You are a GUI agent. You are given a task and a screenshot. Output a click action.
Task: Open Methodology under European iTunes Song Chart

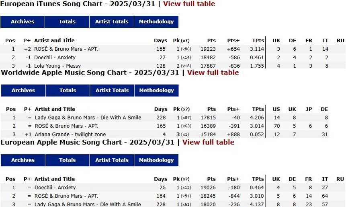point(156,22)
